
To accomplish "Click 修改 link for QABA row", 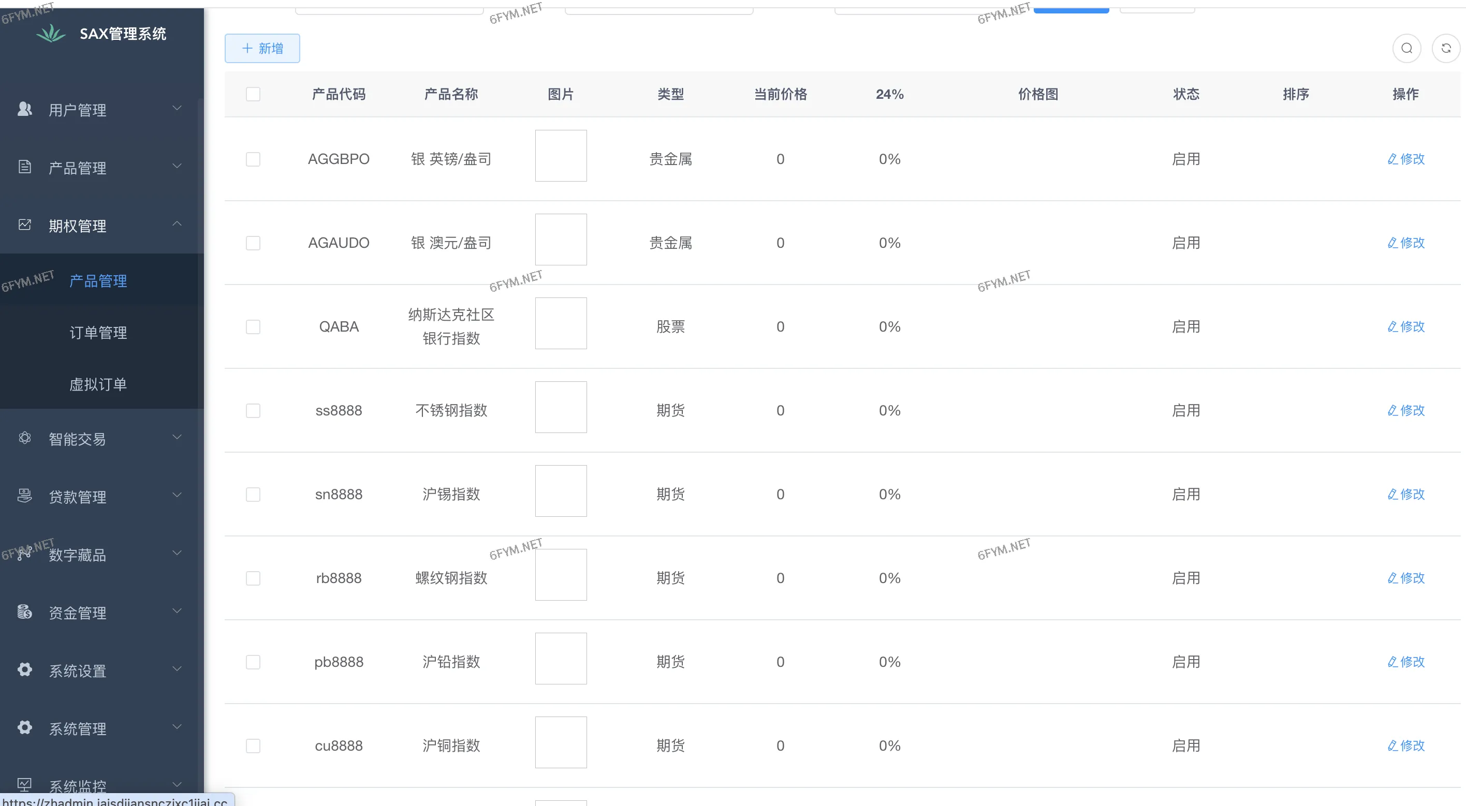I will [1405, 326].
